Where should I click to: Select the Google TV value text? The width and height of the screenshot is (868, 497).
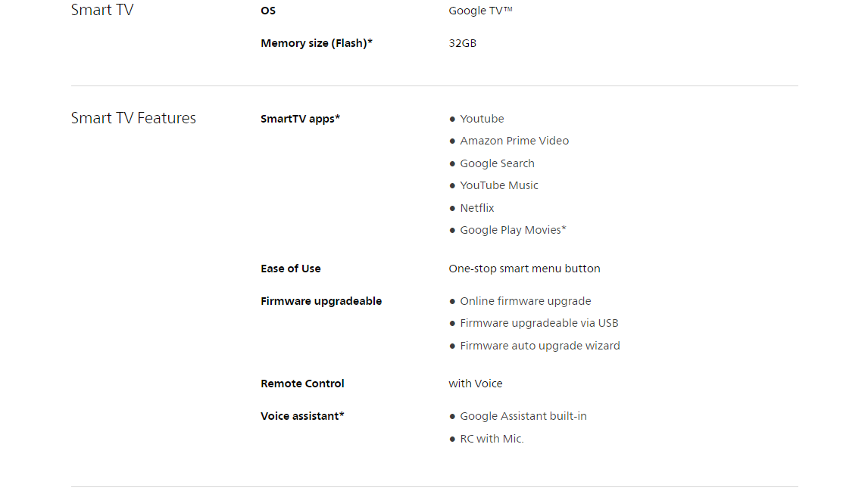coord(480,11)
